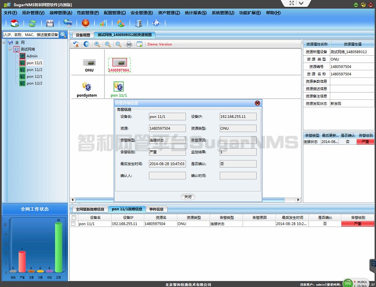
Task: Open the 统计报表(S) menu
Action: click(x=195, y=13)
